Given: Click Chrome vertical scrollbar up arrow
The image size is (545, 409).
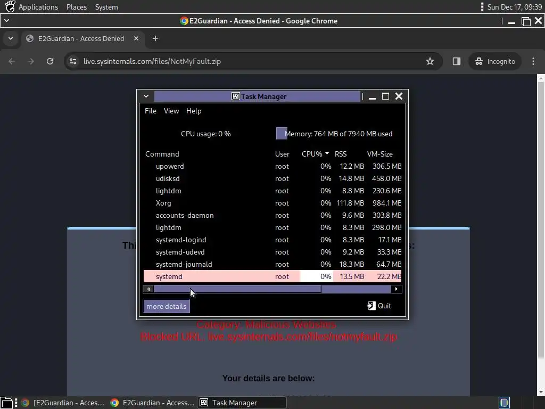Looking at the screenshot, I should [541, 79].
